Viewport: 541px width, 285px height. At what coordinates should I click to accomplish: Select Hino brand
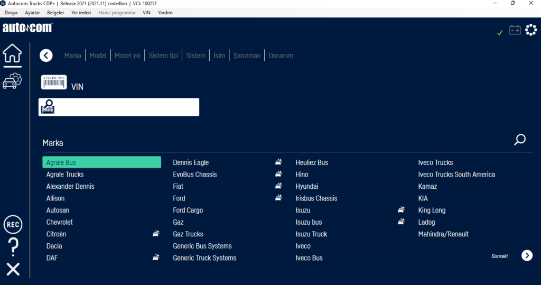point(302,174)
